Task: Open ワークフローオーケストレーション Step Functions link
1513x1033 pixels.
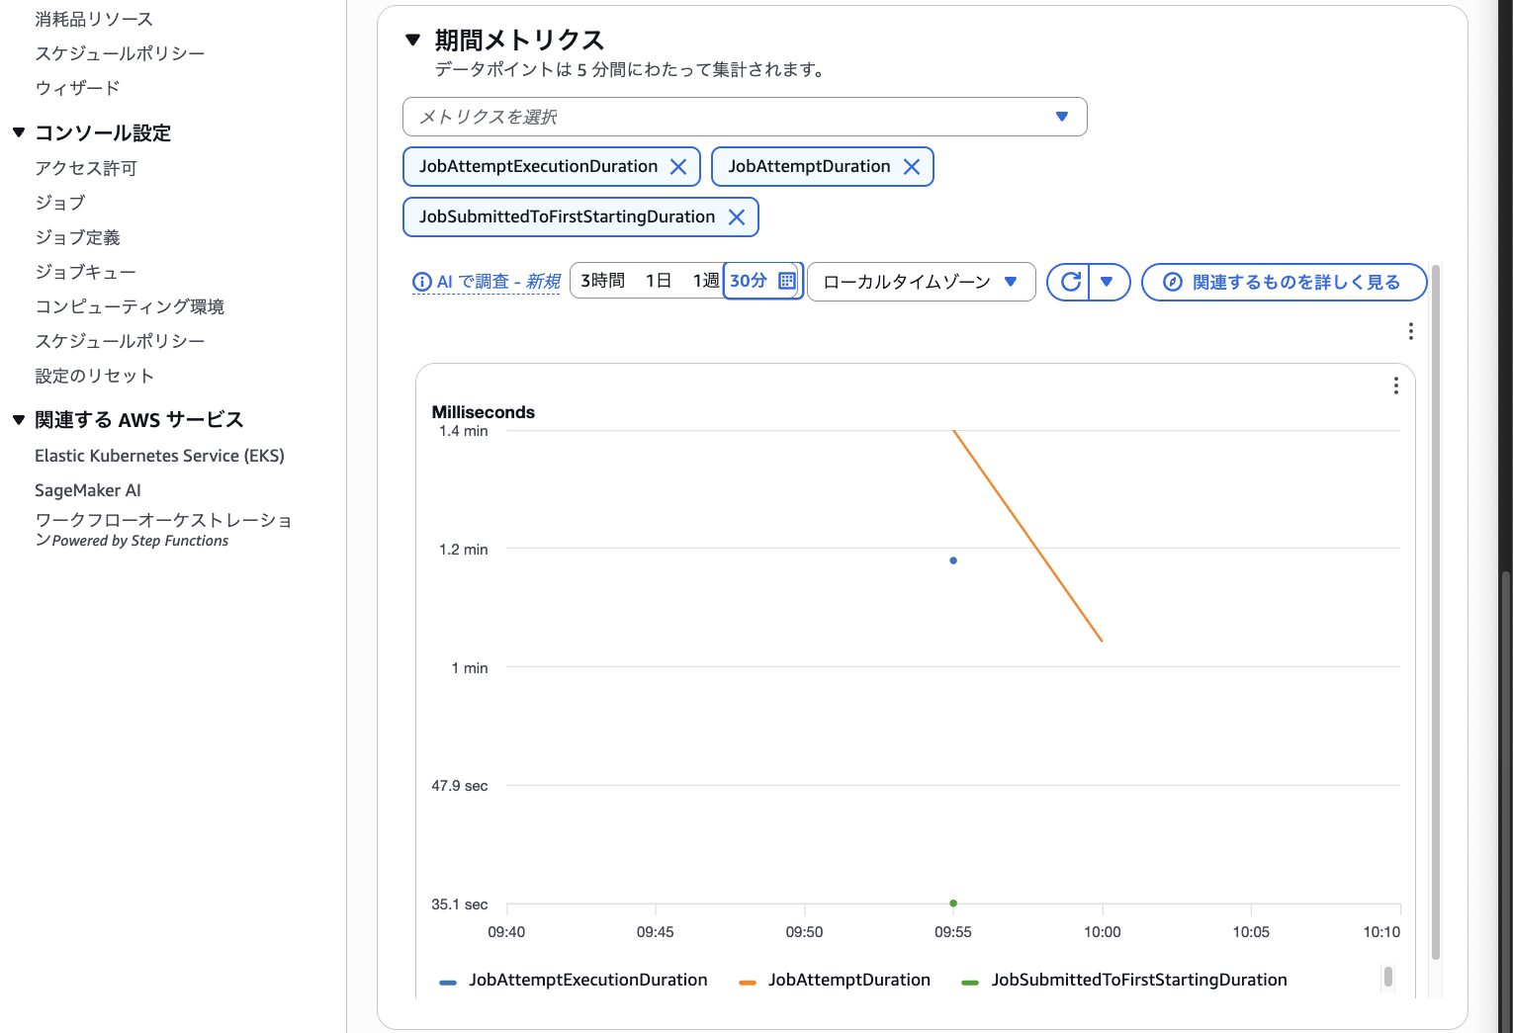Action: [163, 529]
